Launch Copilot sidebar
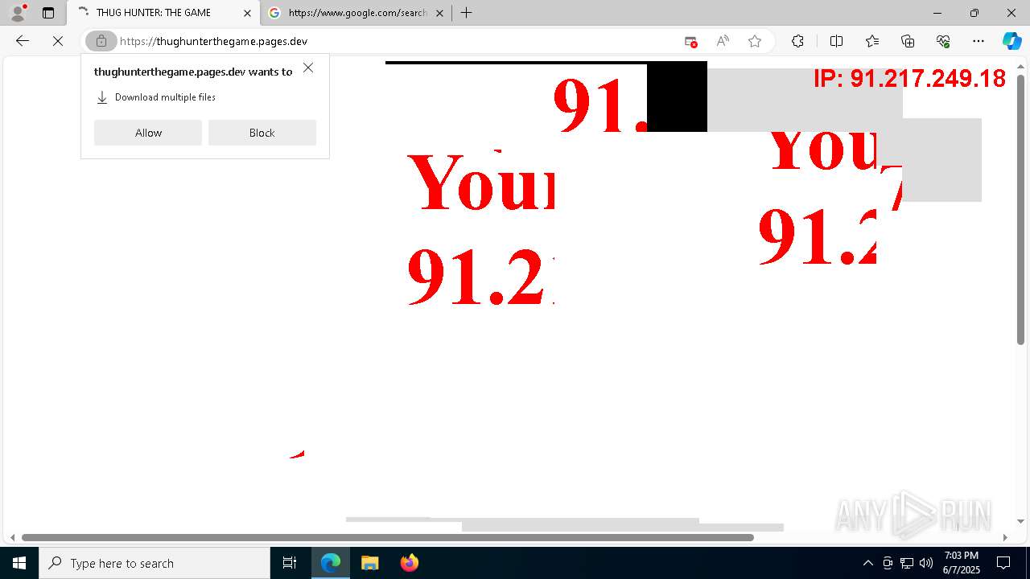The width and height of the screenshot is (1030, 579). click(1011, 41)
